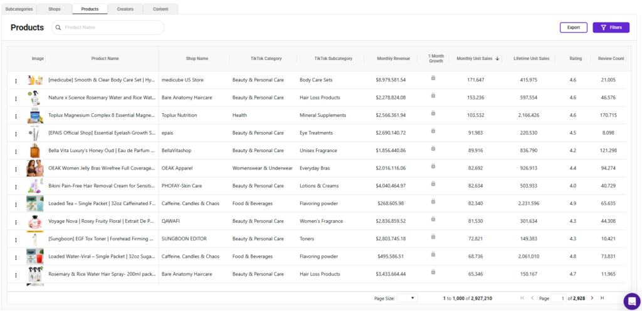Go to next page arrow
This screenshot has width=642, height=311.
coord(592,298)
